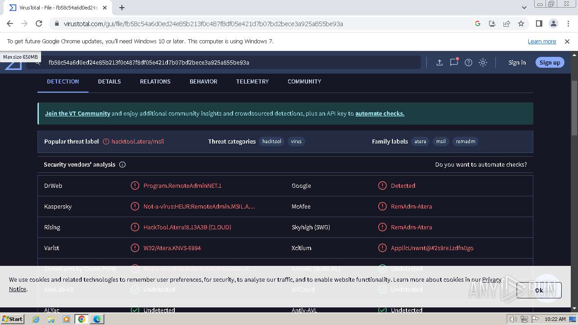The width and height of the screenshot is (578, 325).
Task: Open Internet Explorer from the taskbar
Action: (x=36, y=319)
